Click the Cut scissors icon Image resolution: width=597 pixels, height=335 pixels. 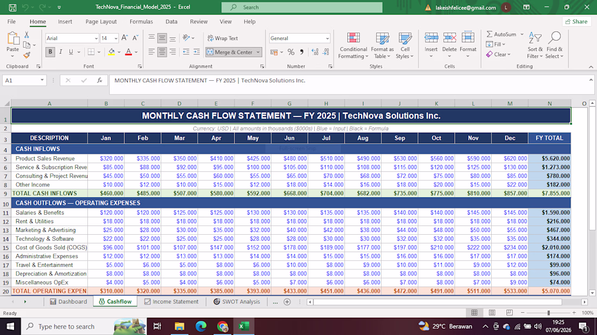(27, 35)
